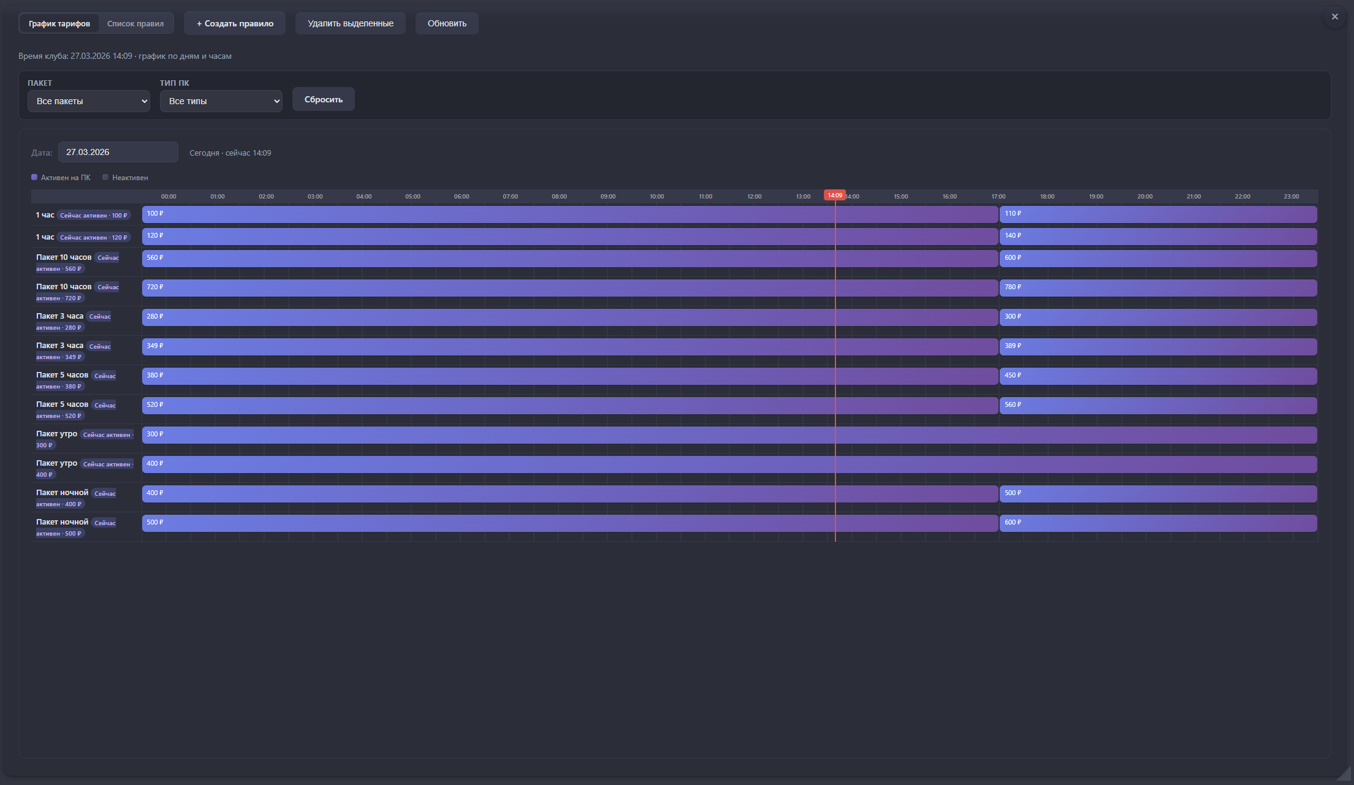This screenshot has width=1354, height=785.
Task: Close the tariff schedule dialog
Action: point(1334,17)
